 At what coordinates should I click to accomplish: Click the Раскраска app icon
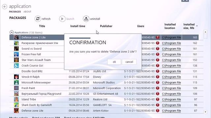tap(16, 43)
